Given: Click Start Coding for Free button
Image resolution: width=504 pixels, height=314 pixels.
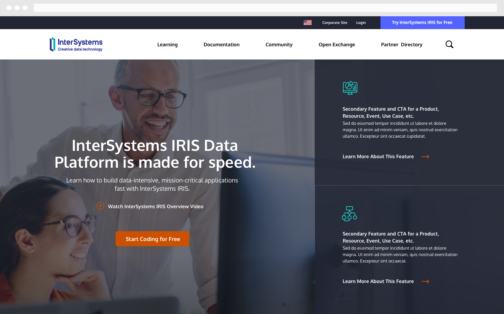Looking at the screenshot, I should coord(152,239).
